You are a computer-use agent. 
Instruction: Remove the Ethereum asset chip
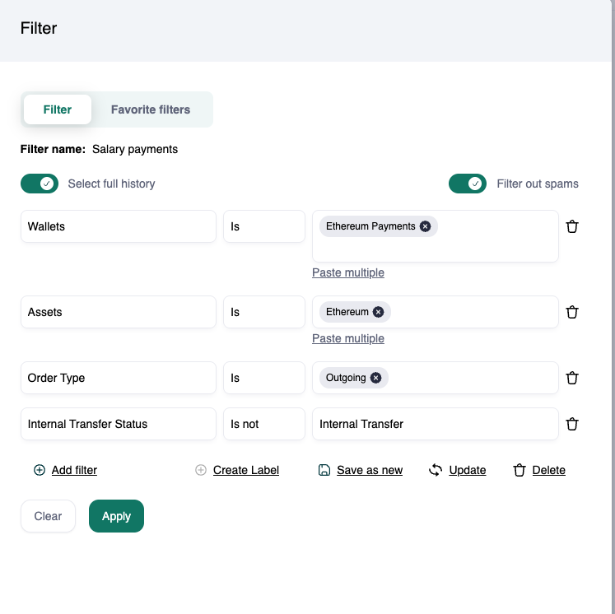coord(378,312)
